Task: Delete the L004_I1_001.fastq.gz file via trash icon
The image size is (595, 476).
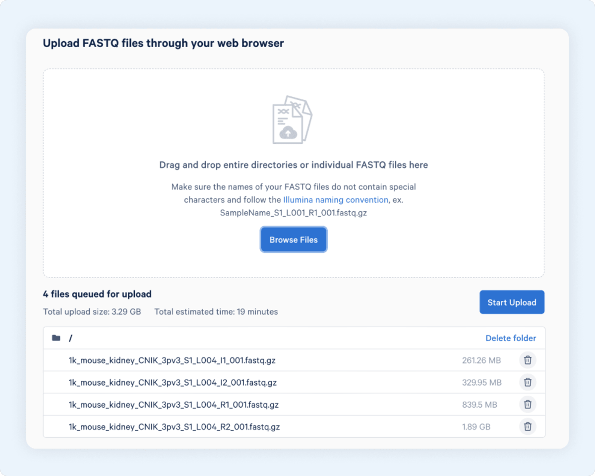Action: click(528, 360)
